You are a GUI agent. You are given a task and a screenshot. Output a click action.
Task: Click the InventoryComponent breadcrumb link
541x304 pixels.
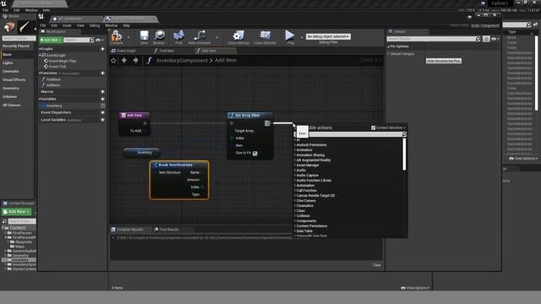pos(182,61)
